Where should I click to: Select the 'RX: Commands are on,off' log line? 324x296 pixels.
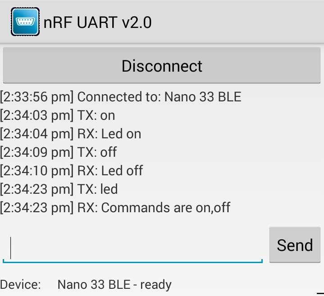[115, 208]
